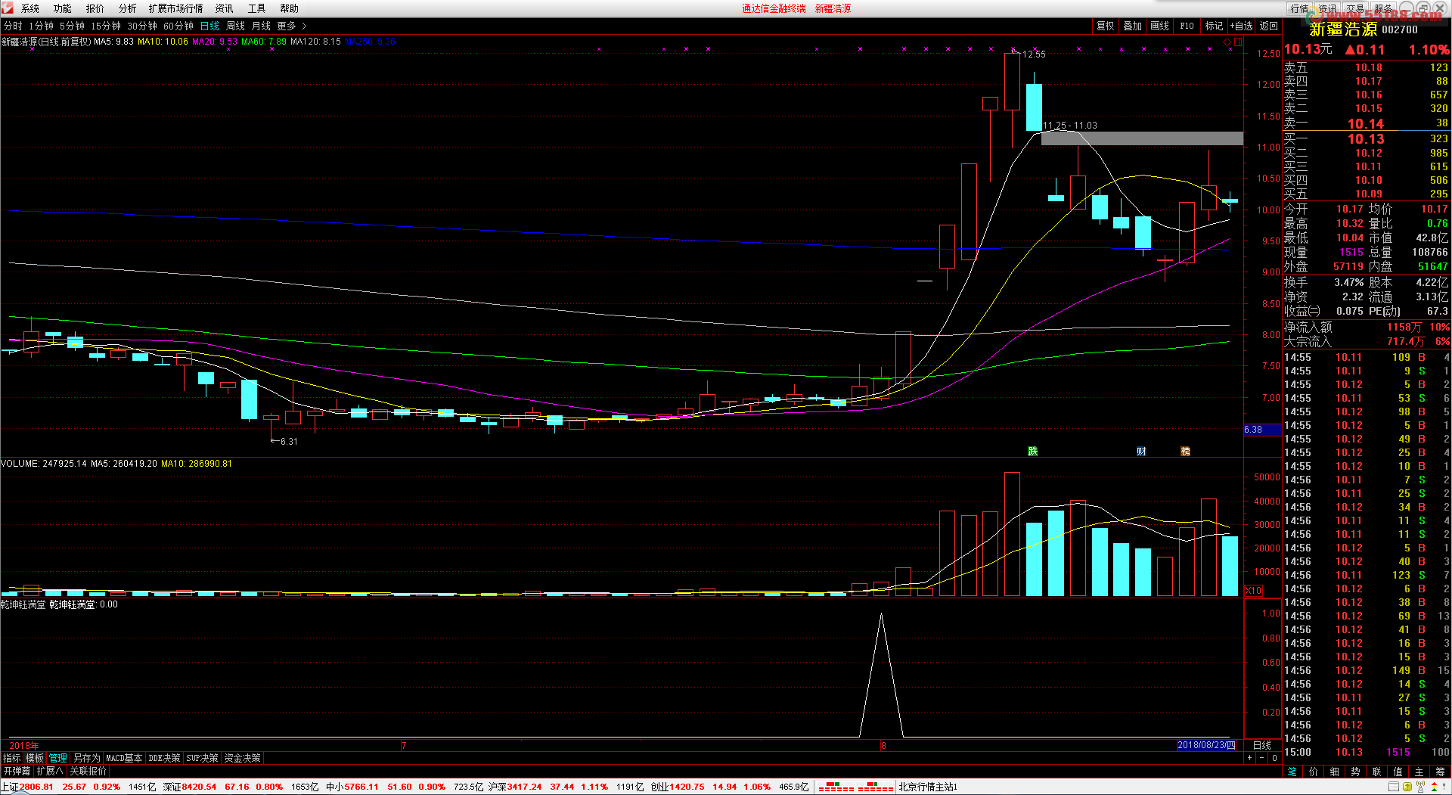Click the 榜 marker on chart
Screen dimensions: 1452x795
tap(1185, 451)
